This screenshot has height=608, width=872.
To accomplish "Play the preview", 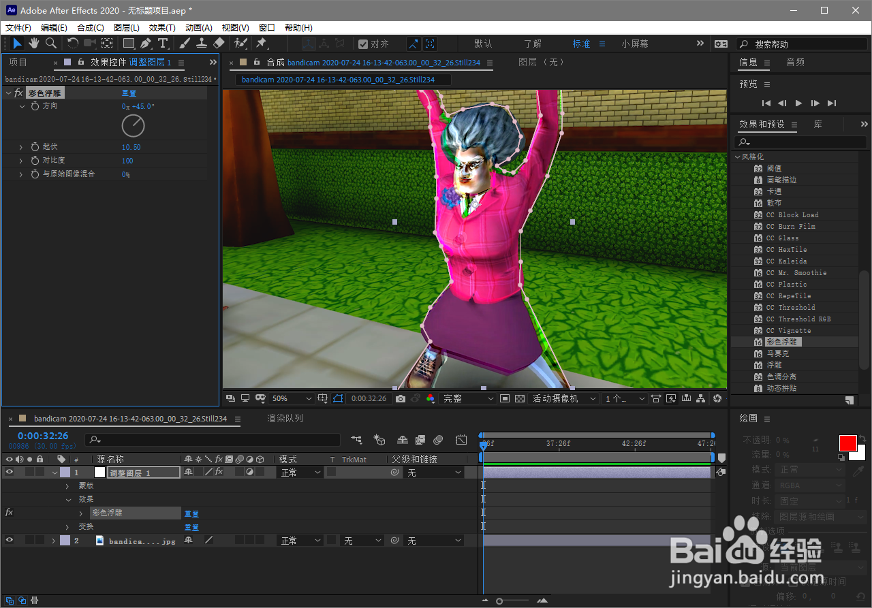I will click(799, 103).
